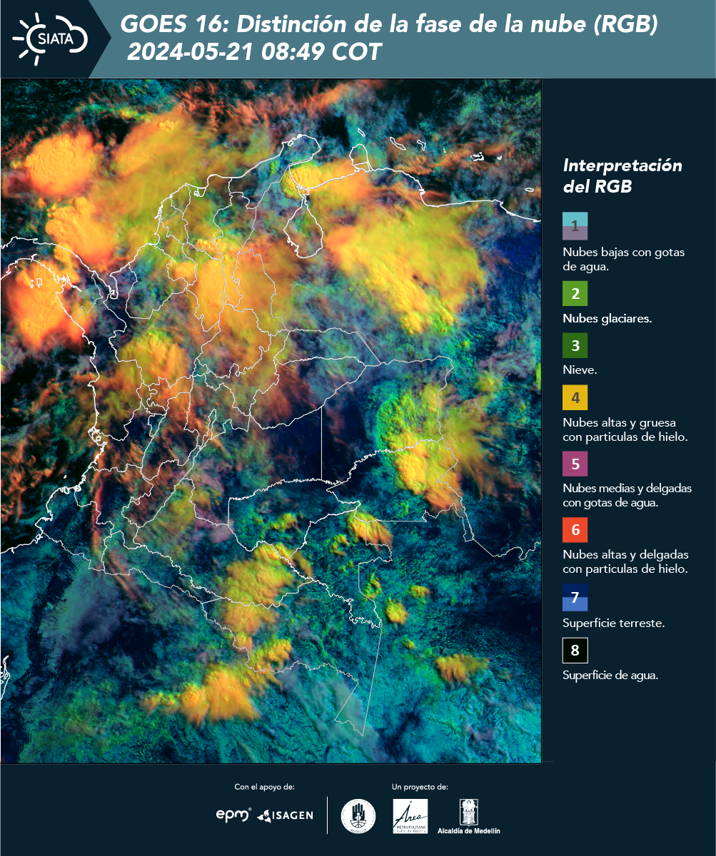
Task: Click the label "Nubes glaciares."
Action: 607,319
